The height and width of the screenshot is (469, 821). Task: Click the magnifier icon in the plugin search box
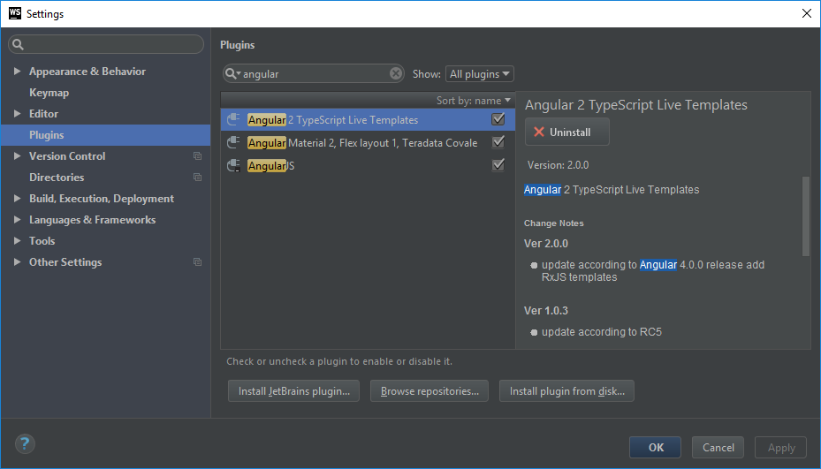[232, 74]
